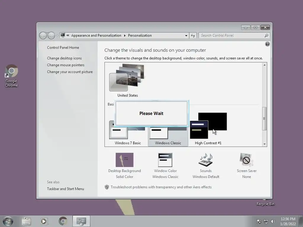Open the volume speaker tray icon
This screenshot has width=303, height=227.
[273, 221]
